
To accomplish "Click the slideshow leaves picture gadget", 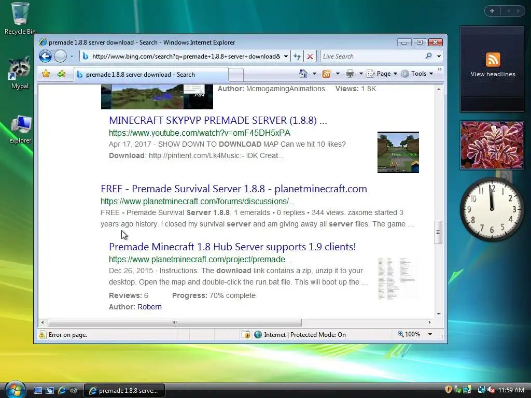I will 492,145.
